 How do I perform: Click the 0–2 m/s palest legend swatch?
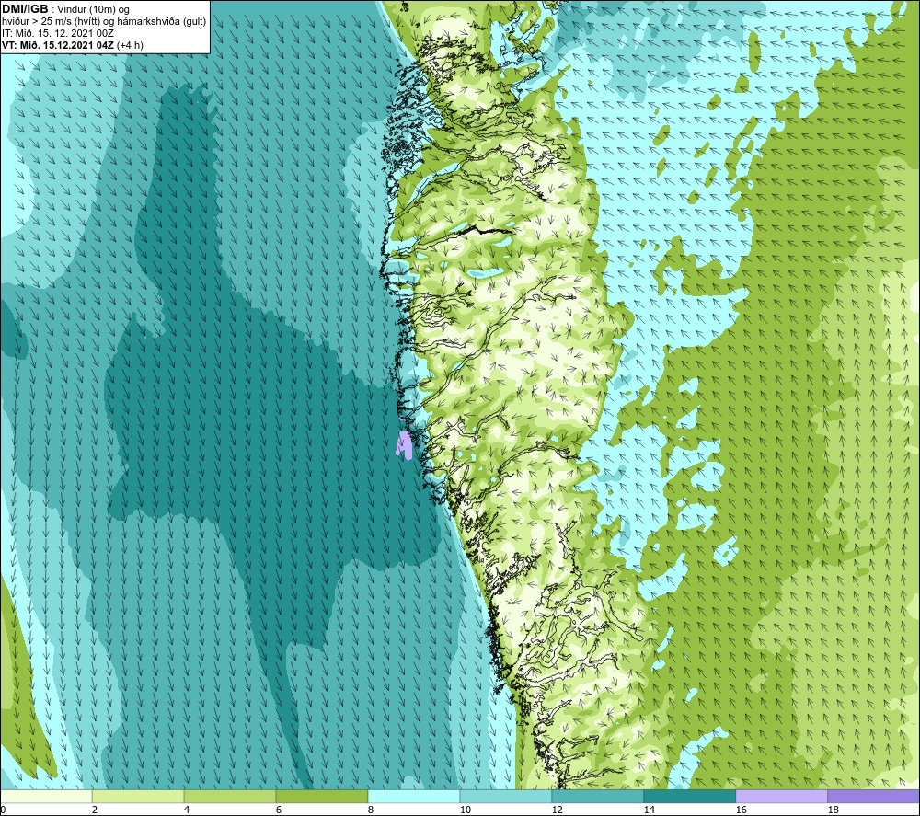point(46,797)
